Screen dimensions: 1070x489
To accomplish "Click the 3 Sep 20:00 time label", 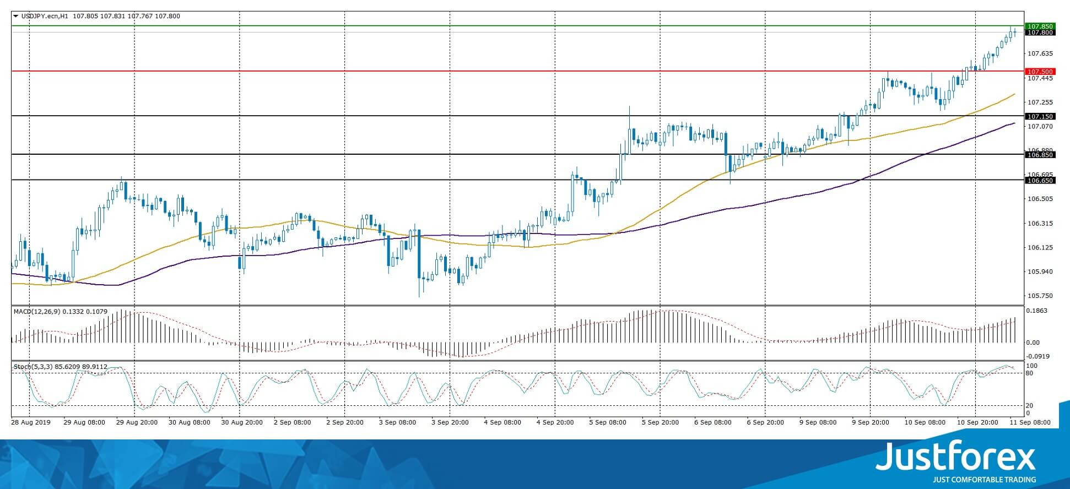I will (450, 422).
